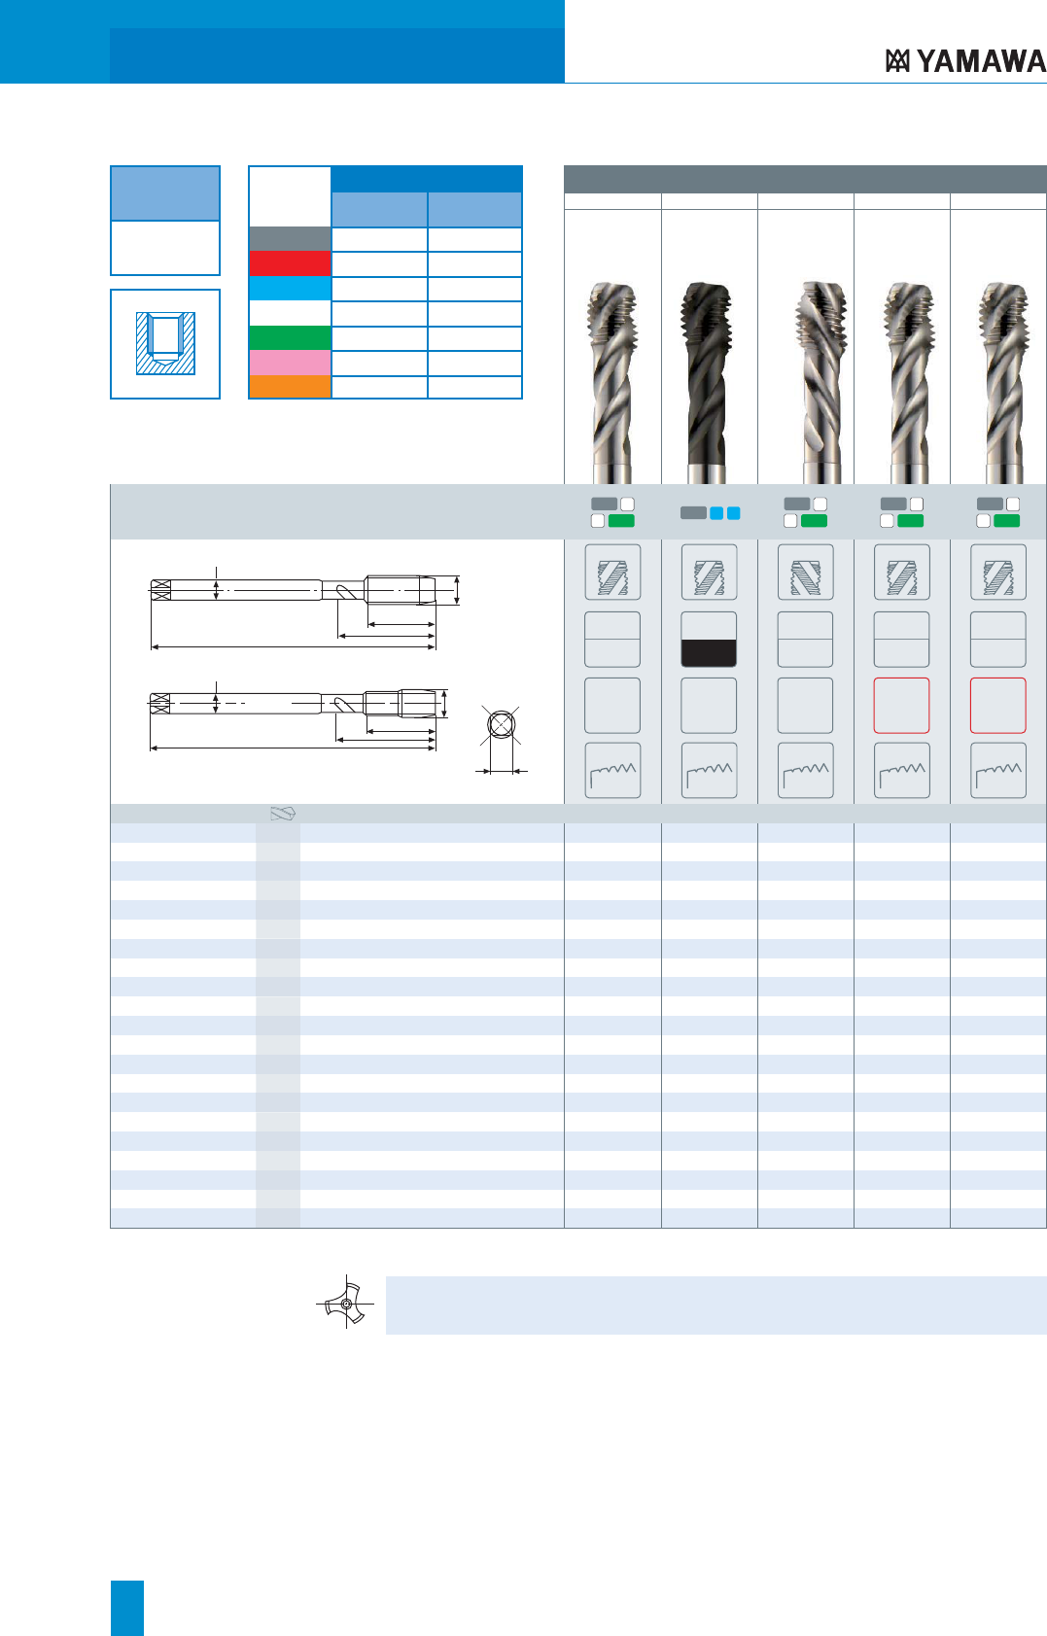Click the chamfer thread profile icon, fifth column
The width and height of the screenshot is (1047, 1636).
(x=998, y=771)
